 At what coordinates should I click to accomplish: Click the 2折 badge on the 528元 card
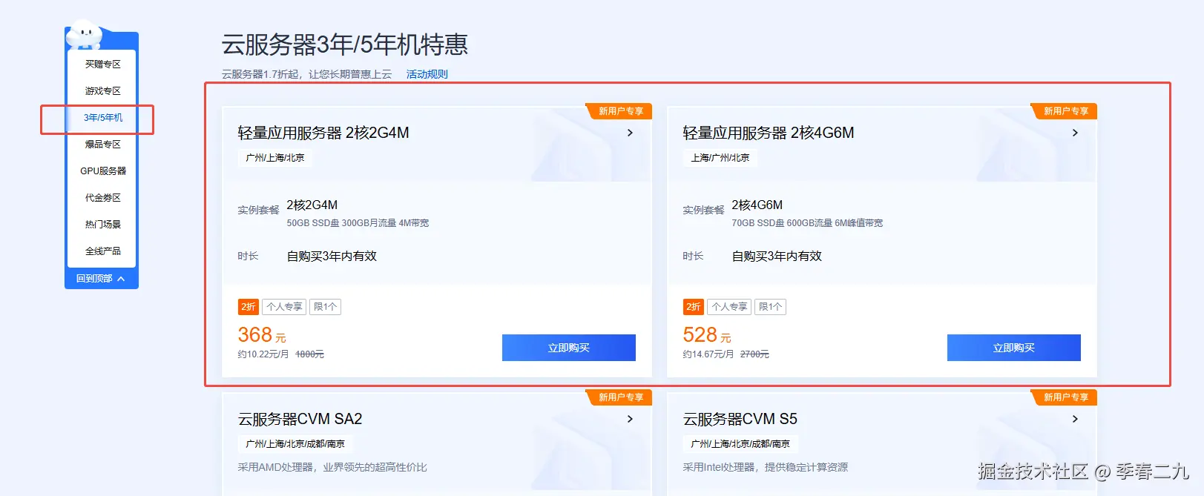[x=694, y=307]
